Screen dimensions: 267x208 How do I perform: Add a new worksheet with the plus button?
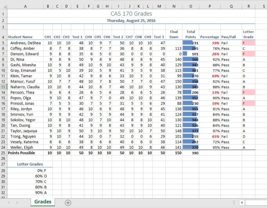(68, 202)
